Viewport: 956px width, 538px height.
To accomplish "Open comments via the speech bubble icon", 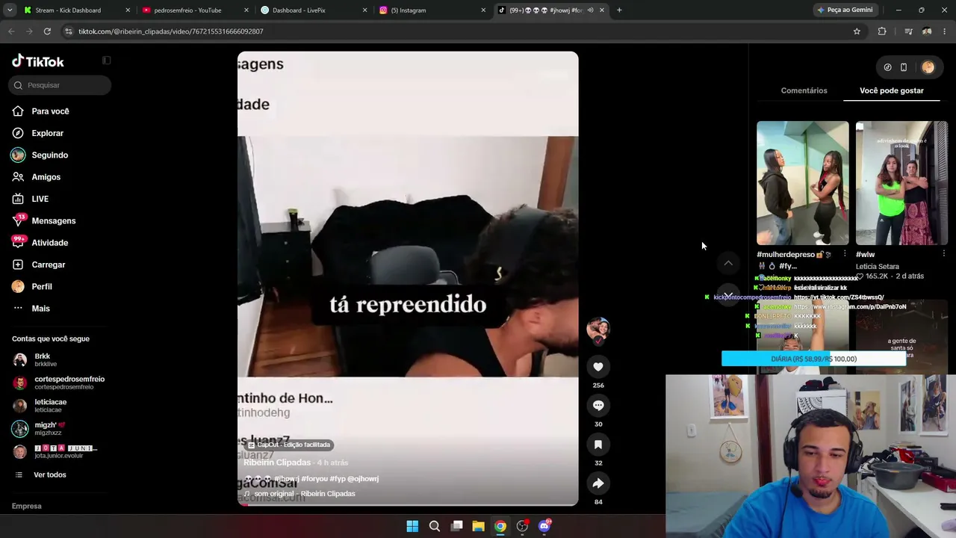I will tap(598, 405).
